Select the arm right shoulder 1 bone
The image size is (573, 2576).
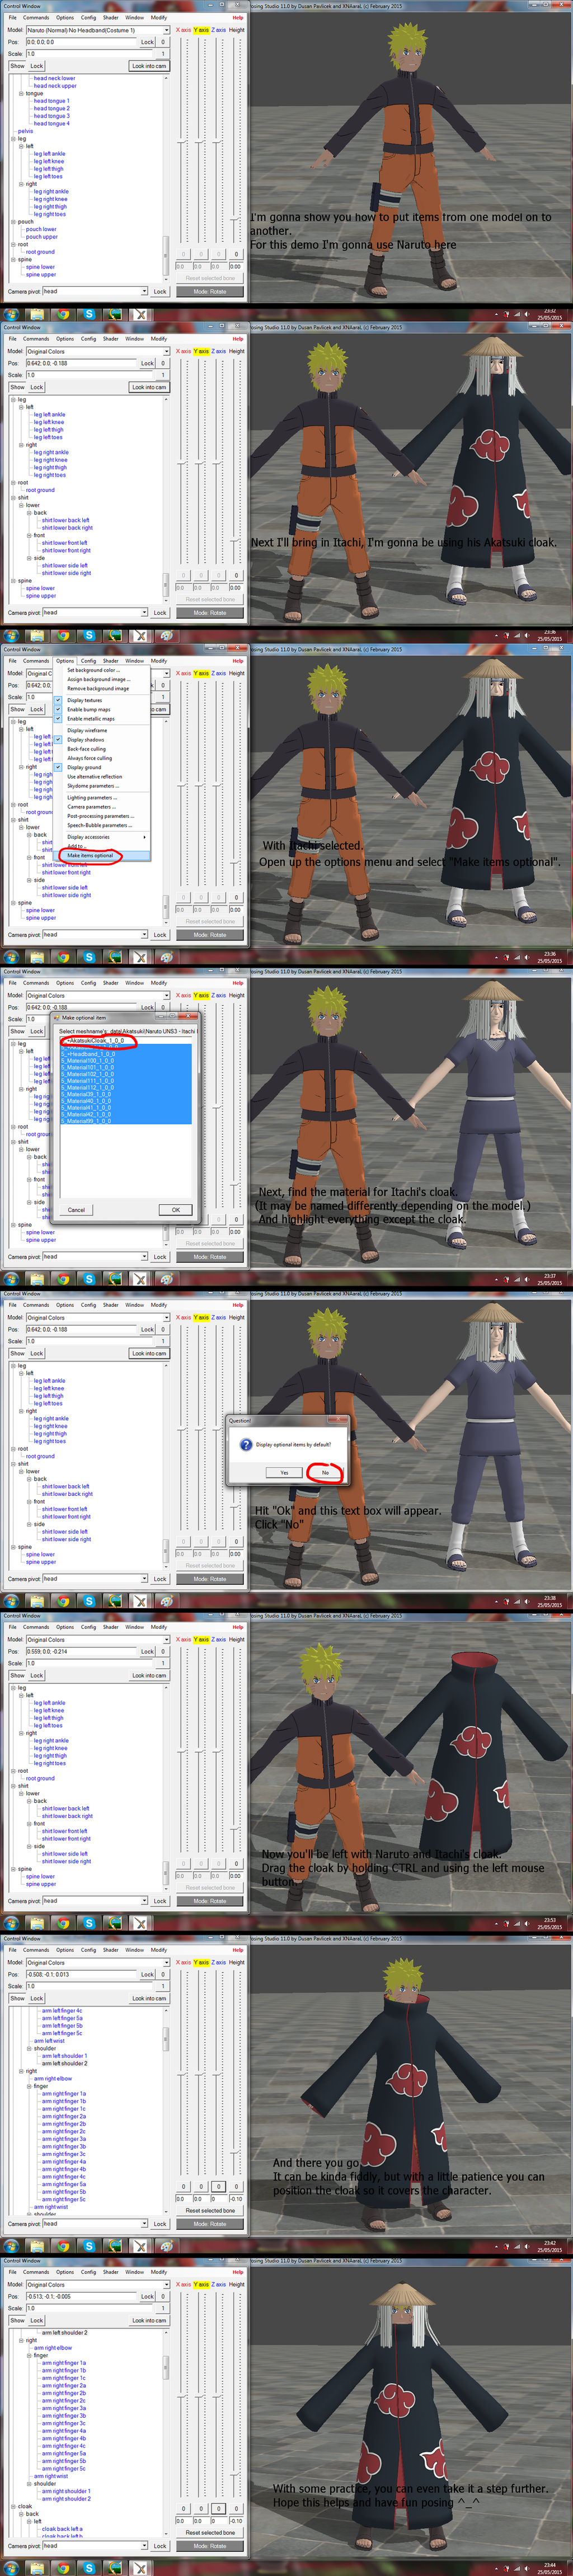(66, 2491)
